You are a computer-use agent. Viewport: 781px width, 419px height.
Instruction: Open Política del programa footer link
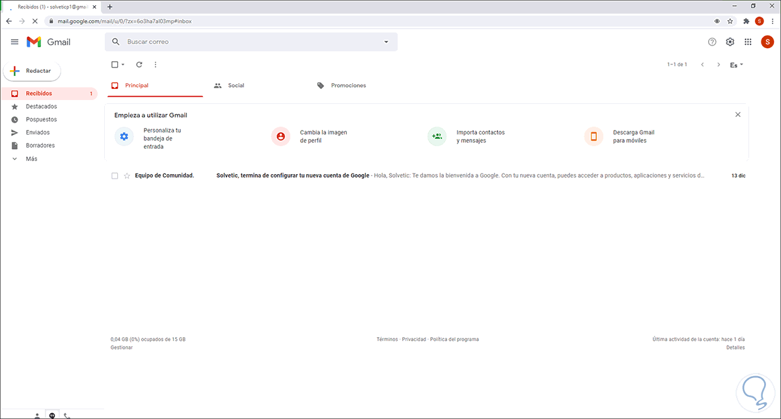(x=454, y=339)
